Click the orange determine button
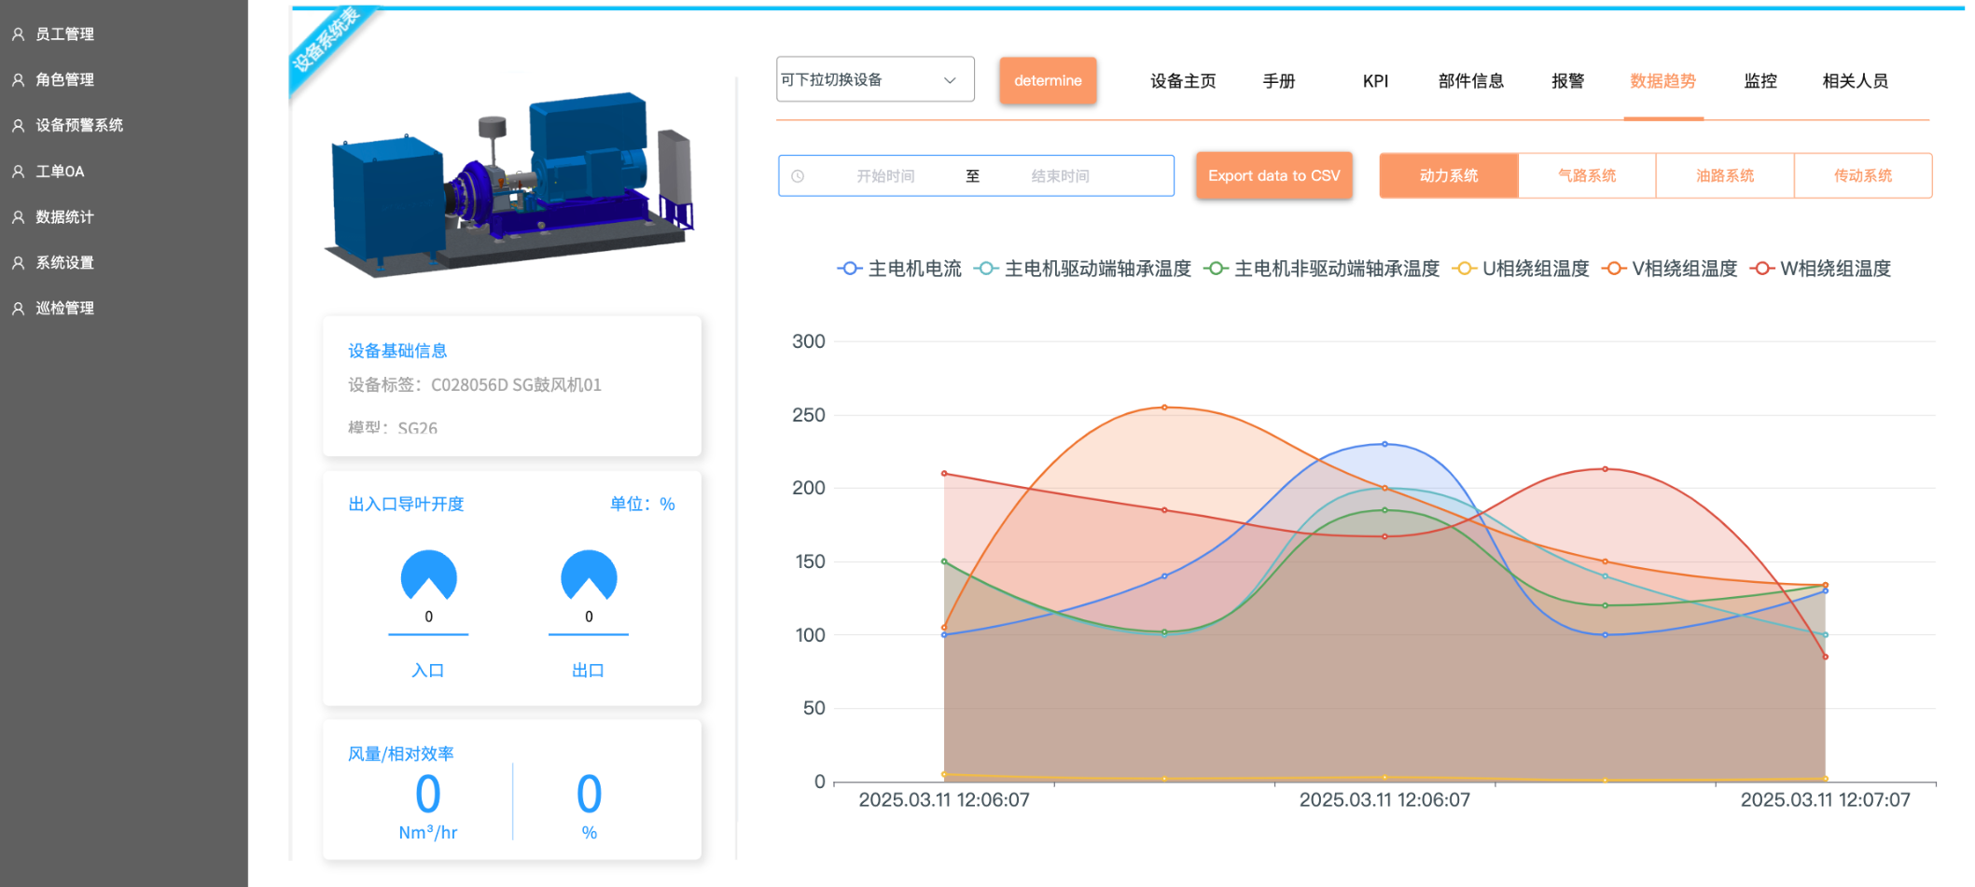Screen dimensions: 1975x887 (1048, 80)
